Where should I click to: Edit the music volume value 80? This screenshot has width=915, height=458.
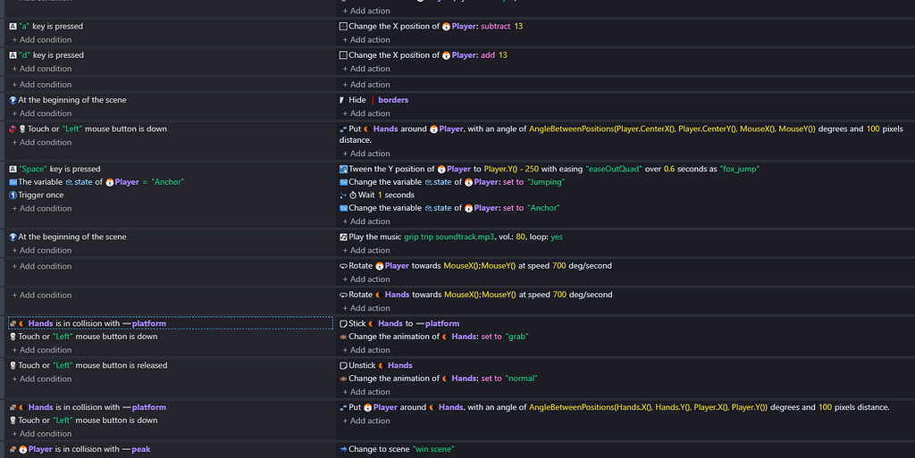[x=521, y=237]
